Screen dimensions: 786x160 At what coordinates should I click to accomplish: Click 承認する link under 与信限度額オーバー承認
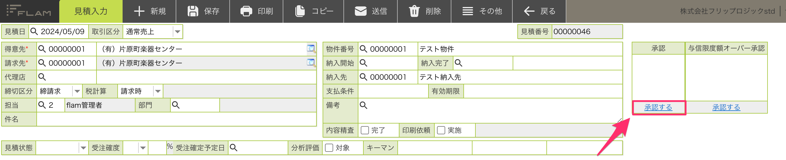(x=726, y=107)
